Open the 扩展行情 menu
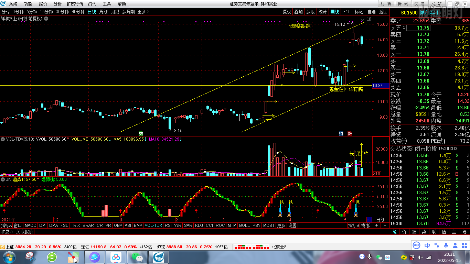Image resolution: width=470 pixels, height=264 pixels. 75,4
